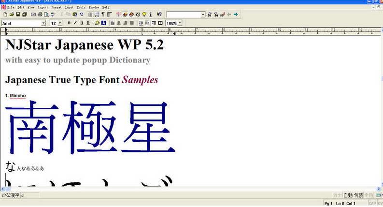Create a new document with New icon

coord(5,15)
